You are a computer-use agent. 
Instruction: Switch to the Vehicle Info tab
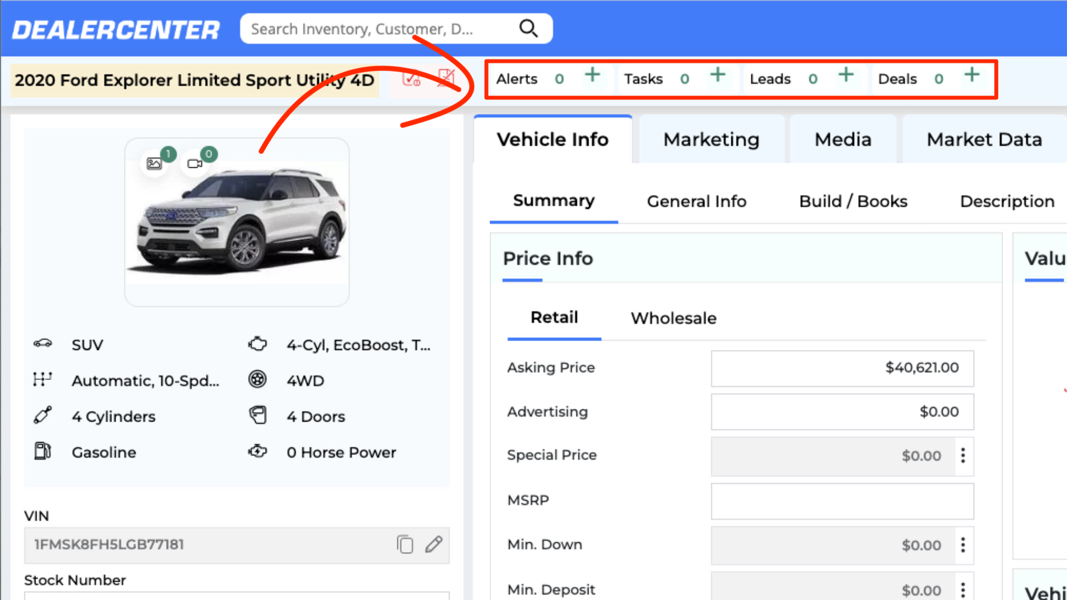(x=552, y=139)
